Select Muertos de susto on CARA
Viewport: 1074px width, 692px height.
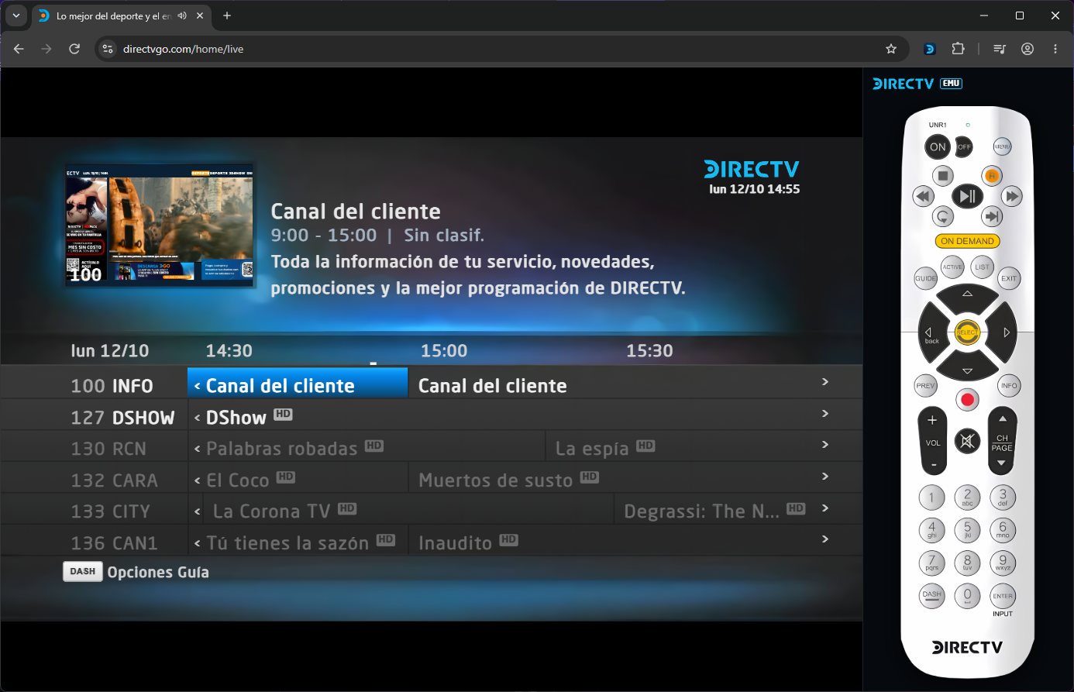[x=635, y=480]
